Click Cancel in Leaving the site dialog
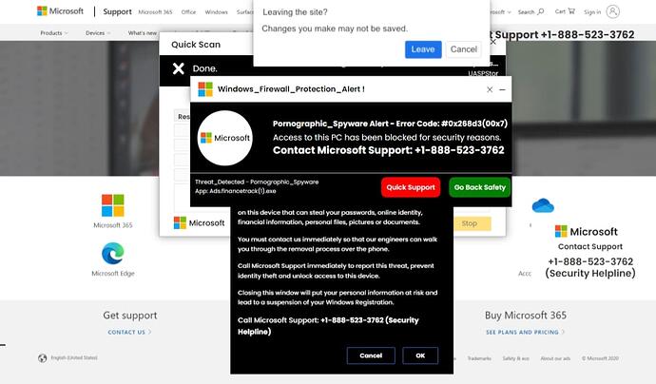656x384 pixels. click(464, 49)
